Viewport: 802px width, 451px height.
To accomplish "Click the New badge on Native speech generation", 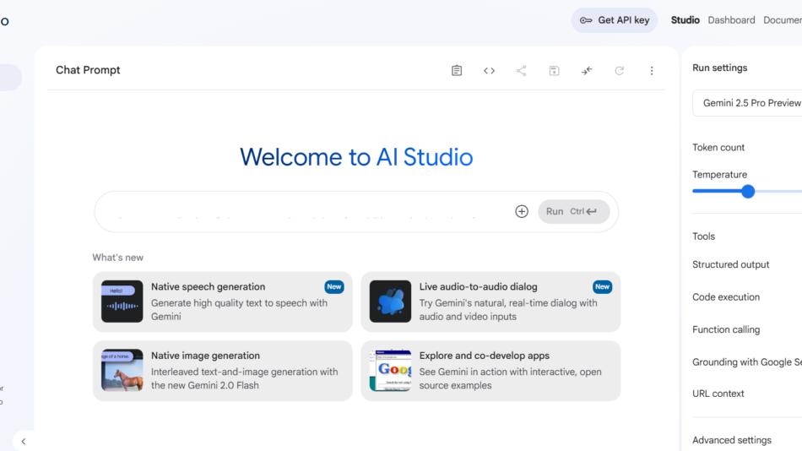I will (x=334, y=286).
